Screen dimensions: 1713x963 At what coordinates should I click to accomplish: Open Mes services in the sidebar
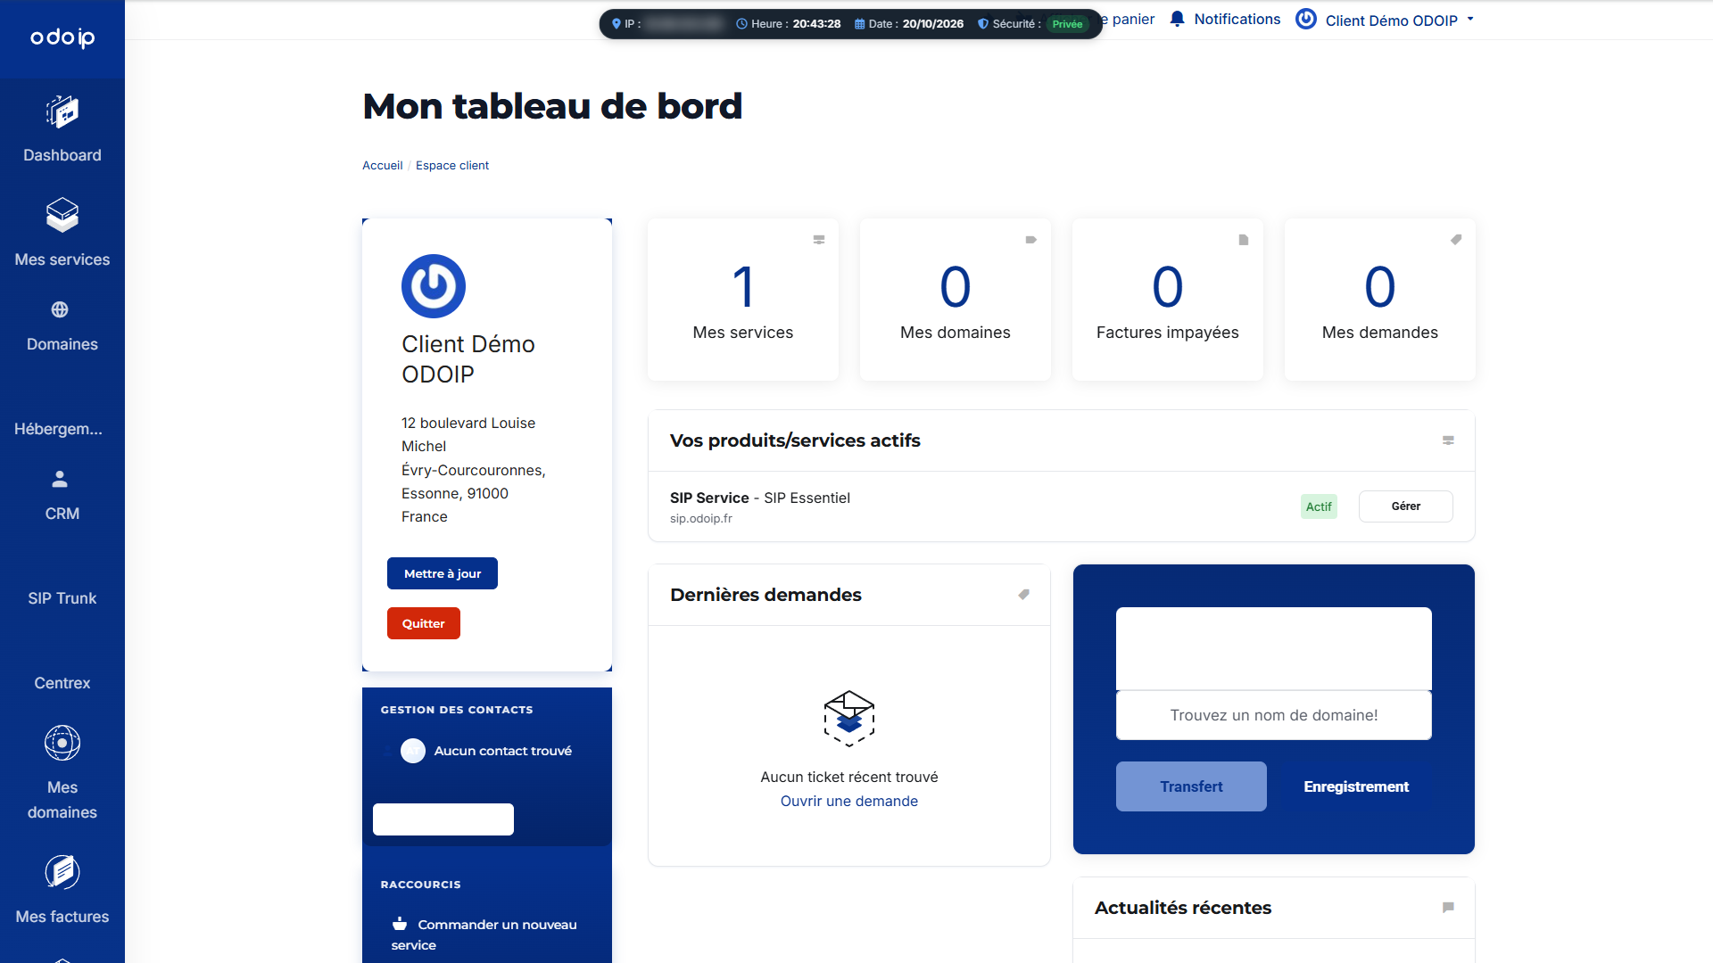[x=62, y=233]
